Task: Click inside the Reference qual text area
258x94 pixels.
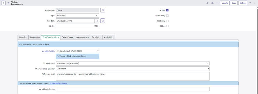Action: tap(133, 76)
